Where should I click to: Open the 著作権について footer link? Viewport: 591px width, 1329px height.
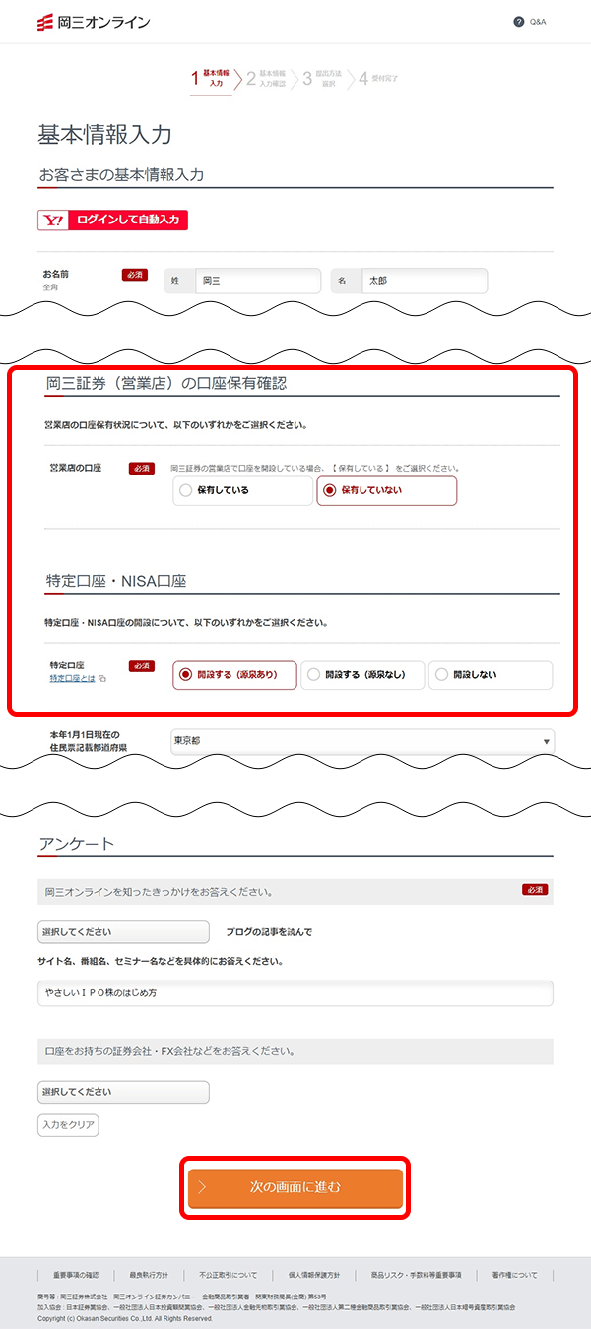coord(514,1275)
